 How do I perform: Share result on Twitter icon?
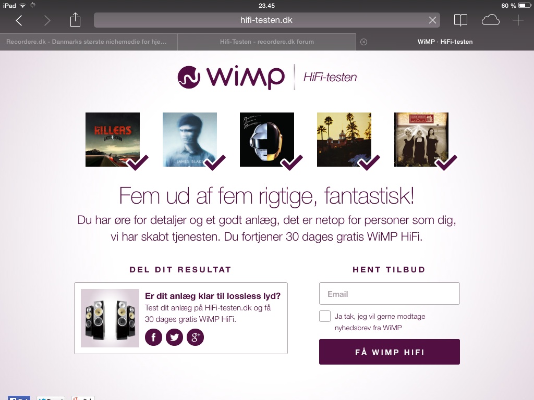click(x=174, y=337)
